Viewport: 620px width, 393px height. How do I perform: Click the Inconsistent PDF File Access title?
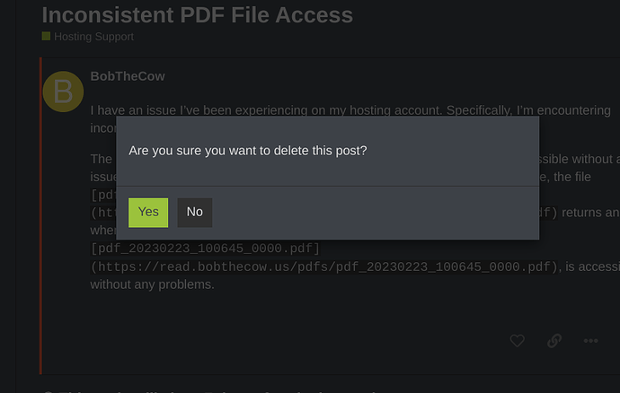click(x=198, y=15)
